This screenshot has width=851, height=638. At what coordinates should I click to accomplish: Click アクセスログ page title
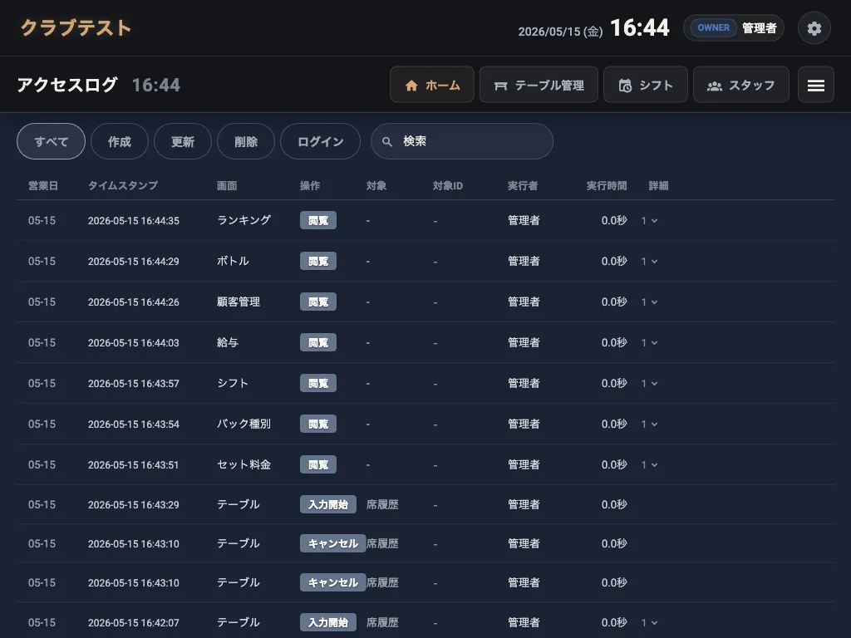(x=67, y=85)
